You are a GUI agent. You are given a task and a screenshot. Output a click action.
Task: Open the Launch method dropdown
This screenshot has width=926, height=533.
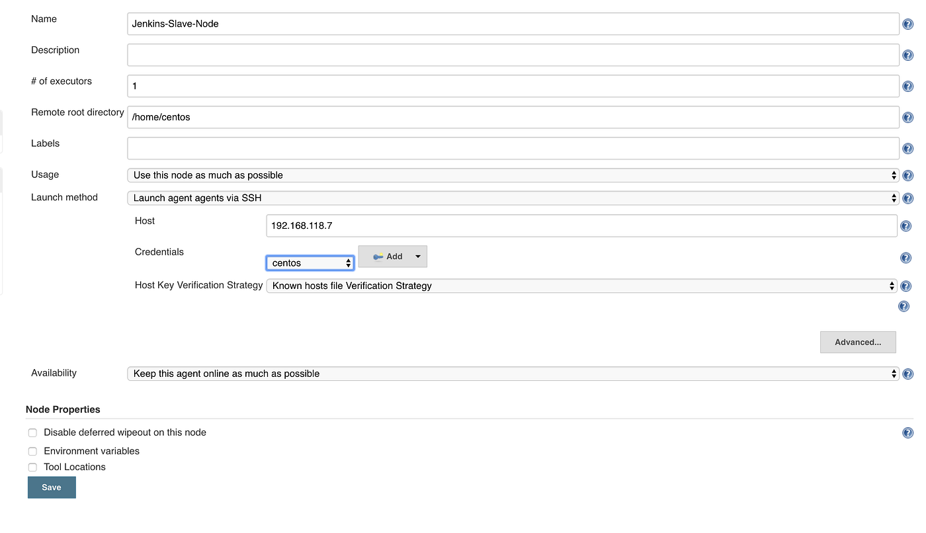pyautogui.click(x=894, y=198)
